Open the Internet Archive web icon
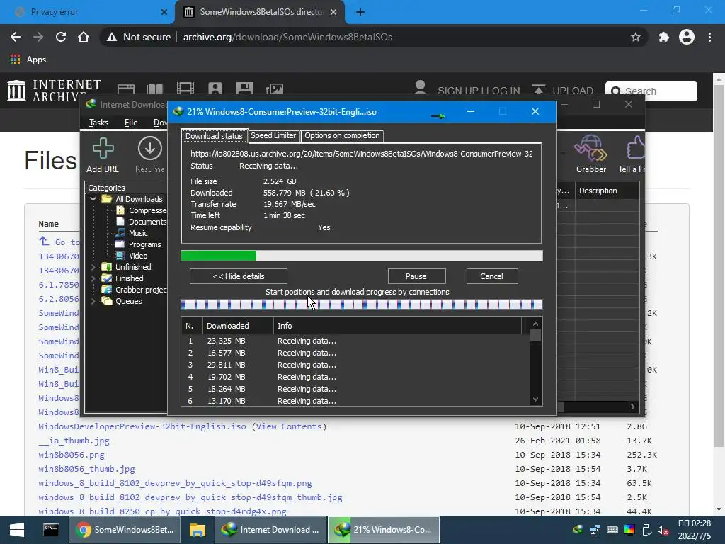This screenshot has height=544, width=725. coord(126,89)
